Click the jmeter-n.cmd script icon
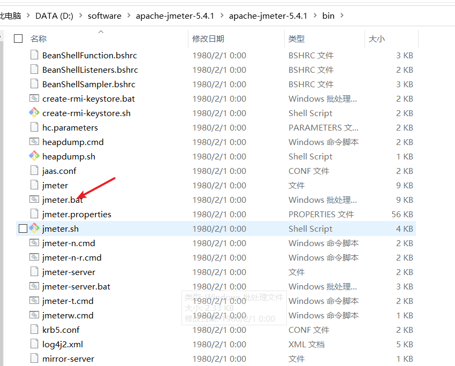 click(34, 242)
